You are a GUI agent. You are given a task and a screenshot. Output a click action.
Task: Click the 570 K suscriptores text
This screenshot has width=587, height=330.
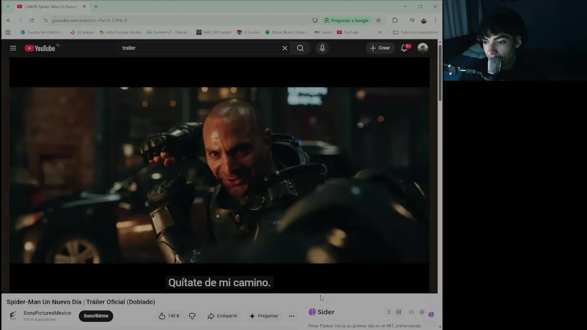(x=39, y=319)
